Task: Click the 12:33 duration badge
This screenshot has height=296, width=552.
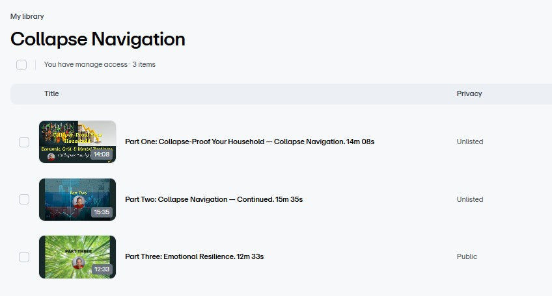Action: (x=102, y=269)
